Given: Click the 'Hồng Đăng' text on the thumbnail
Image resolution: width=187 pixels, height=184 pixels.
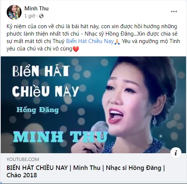Looking at the screenshot, I should (38, 110).
